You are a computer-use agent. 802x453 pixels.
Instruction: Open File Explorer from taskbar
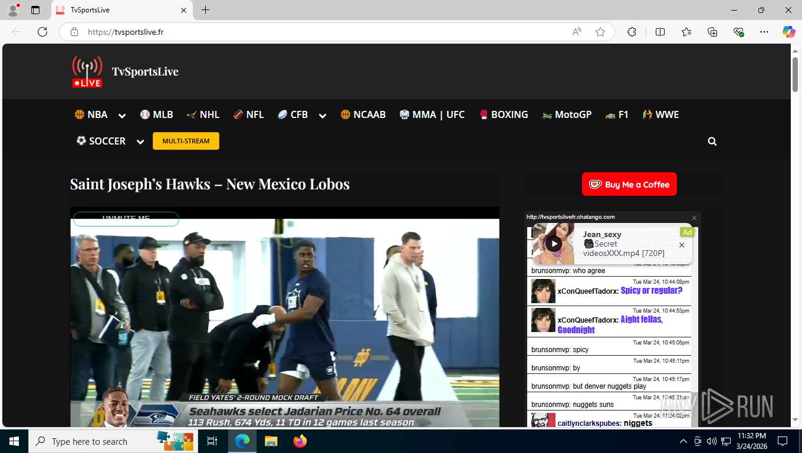pyautogui.click(x=271, y=441)
